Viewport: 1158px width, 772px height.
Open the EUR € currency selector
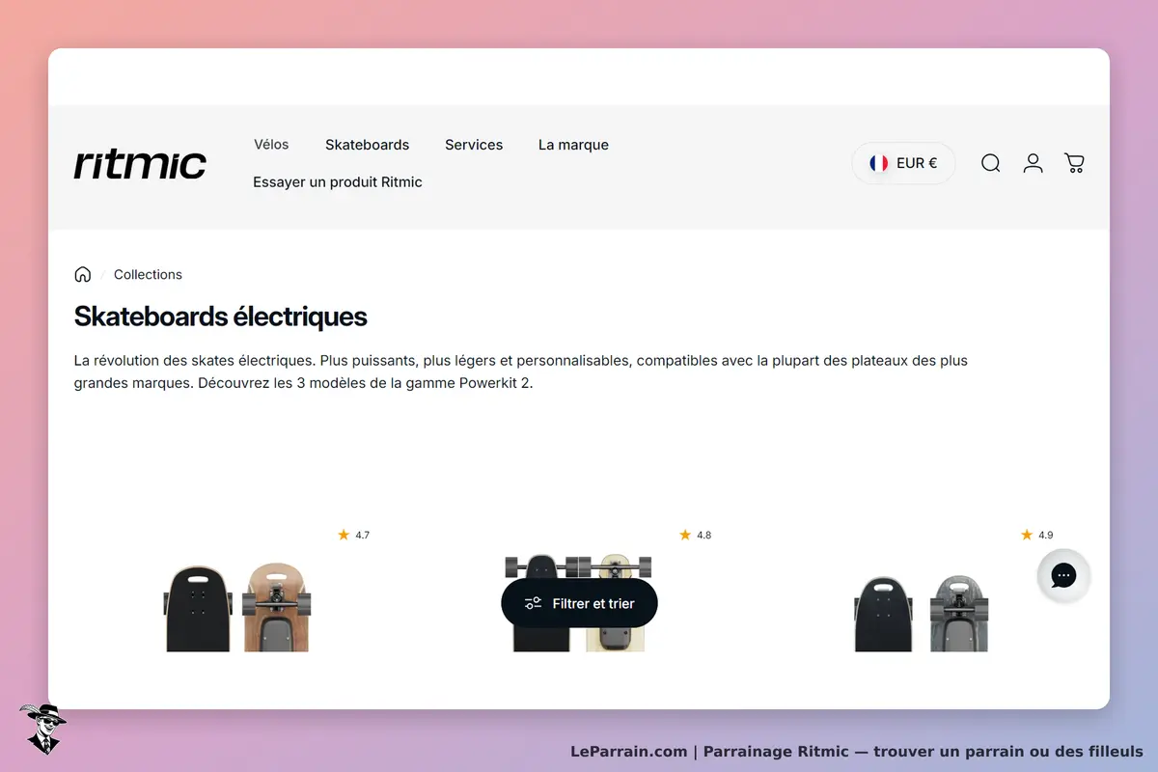point(903,163)
